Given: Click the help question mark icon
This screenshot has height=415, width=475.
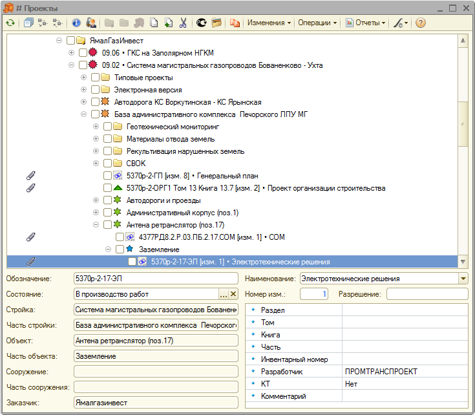Looking at the screenshot, I should click(x=421, y=23).
